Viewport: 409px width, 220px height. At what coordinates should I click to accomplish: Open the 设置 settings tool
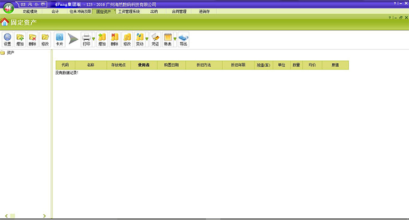pos(7,39)
